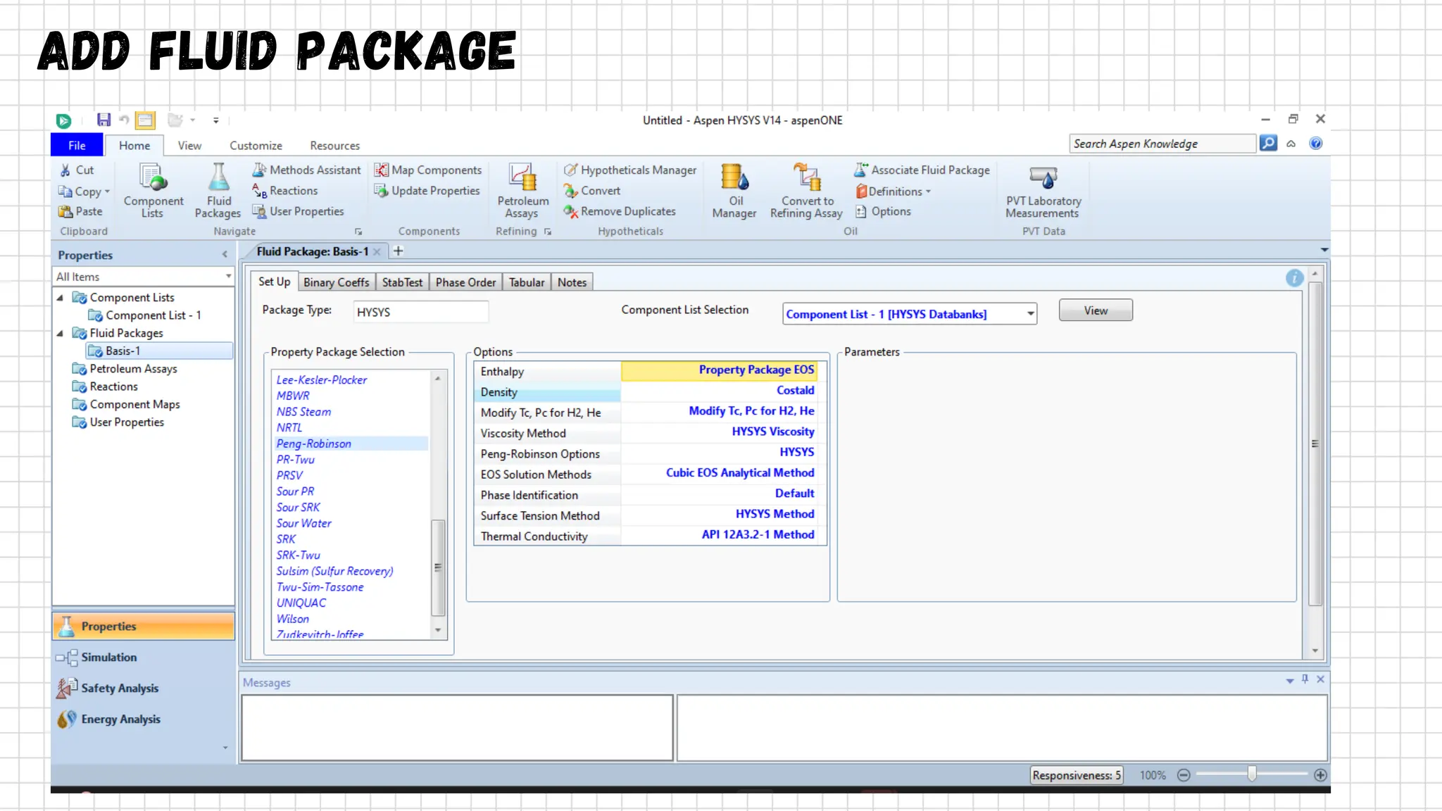
Task: Pin the Messages panel
Action: click(x=1305, y=679)
